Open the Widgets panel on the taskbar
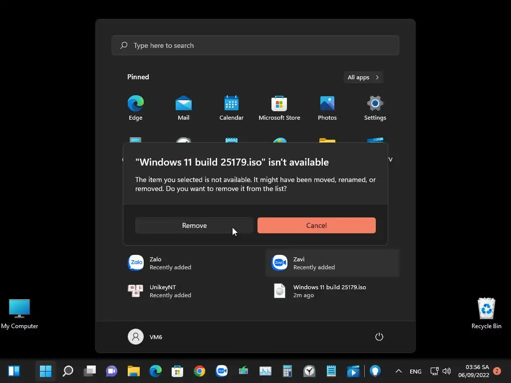The height and width of the screenshot is (383, 511). click(14, 371)
